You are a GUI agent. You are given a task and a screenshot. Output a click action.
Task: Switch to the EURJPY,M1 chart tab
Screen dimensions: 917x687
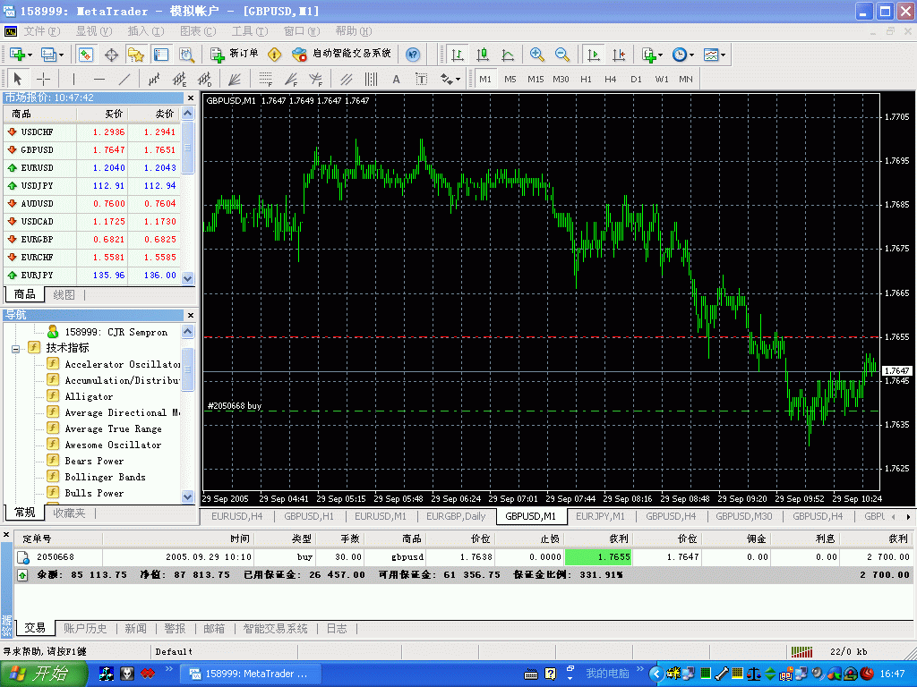600,516
